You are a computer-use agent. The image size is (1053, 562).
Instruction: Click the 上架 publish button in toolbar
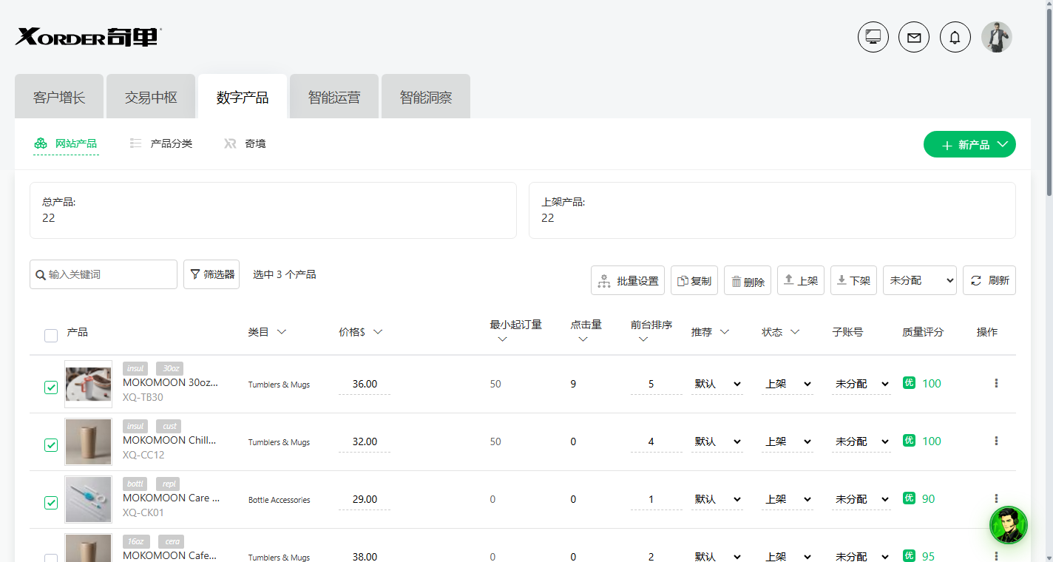coord(801,280)
